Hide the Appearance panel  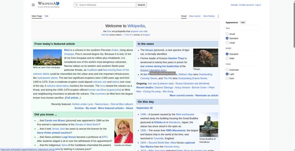point(243,22)
